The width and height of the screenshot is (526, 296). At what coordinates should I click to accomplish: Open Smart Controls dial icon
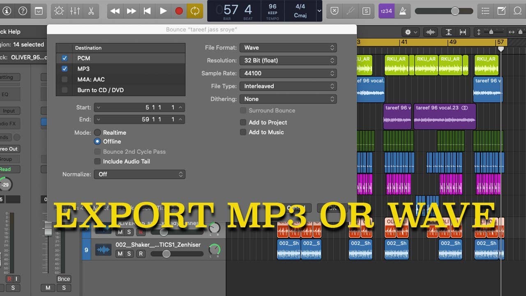tap(59, 11)
